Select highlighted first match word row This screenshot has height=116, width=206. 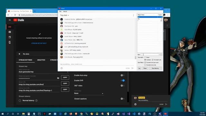(x=150, y=17)
